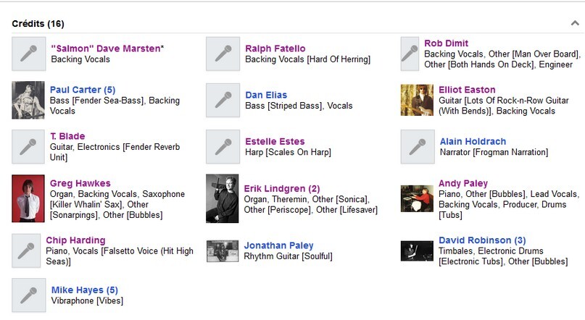585x320 pixels.
Task: Click microphone placeholder icon next to Ralph Fatello
Action: 223,54
